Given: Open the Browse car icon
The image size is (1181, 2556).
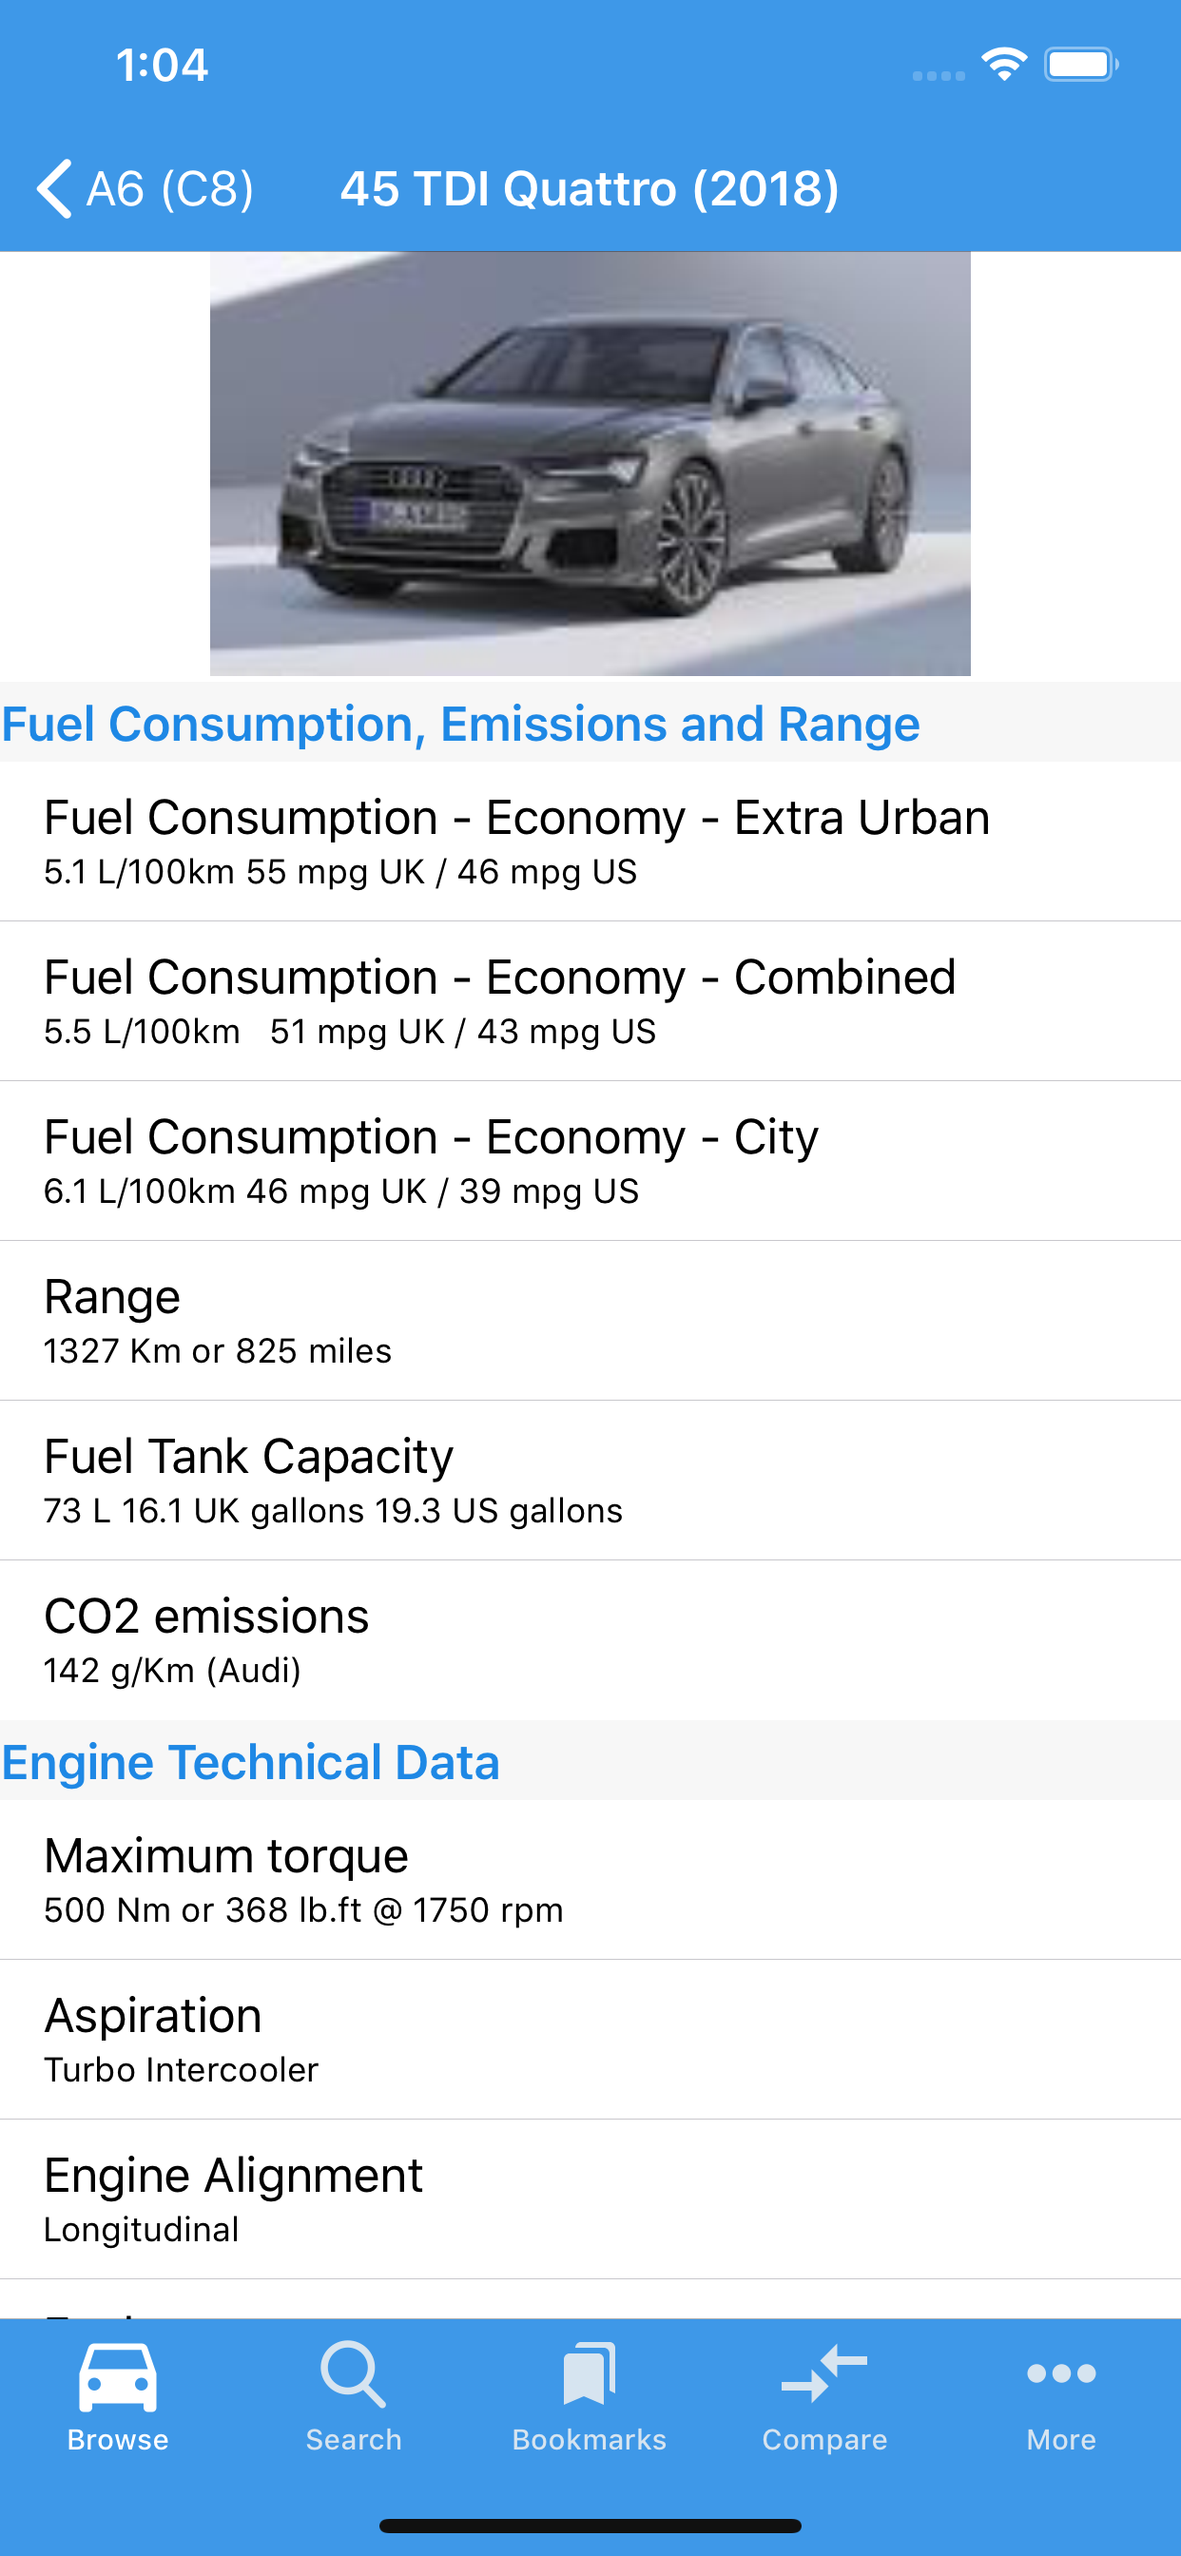Looking at the screenshot, I should point(117,2377).
